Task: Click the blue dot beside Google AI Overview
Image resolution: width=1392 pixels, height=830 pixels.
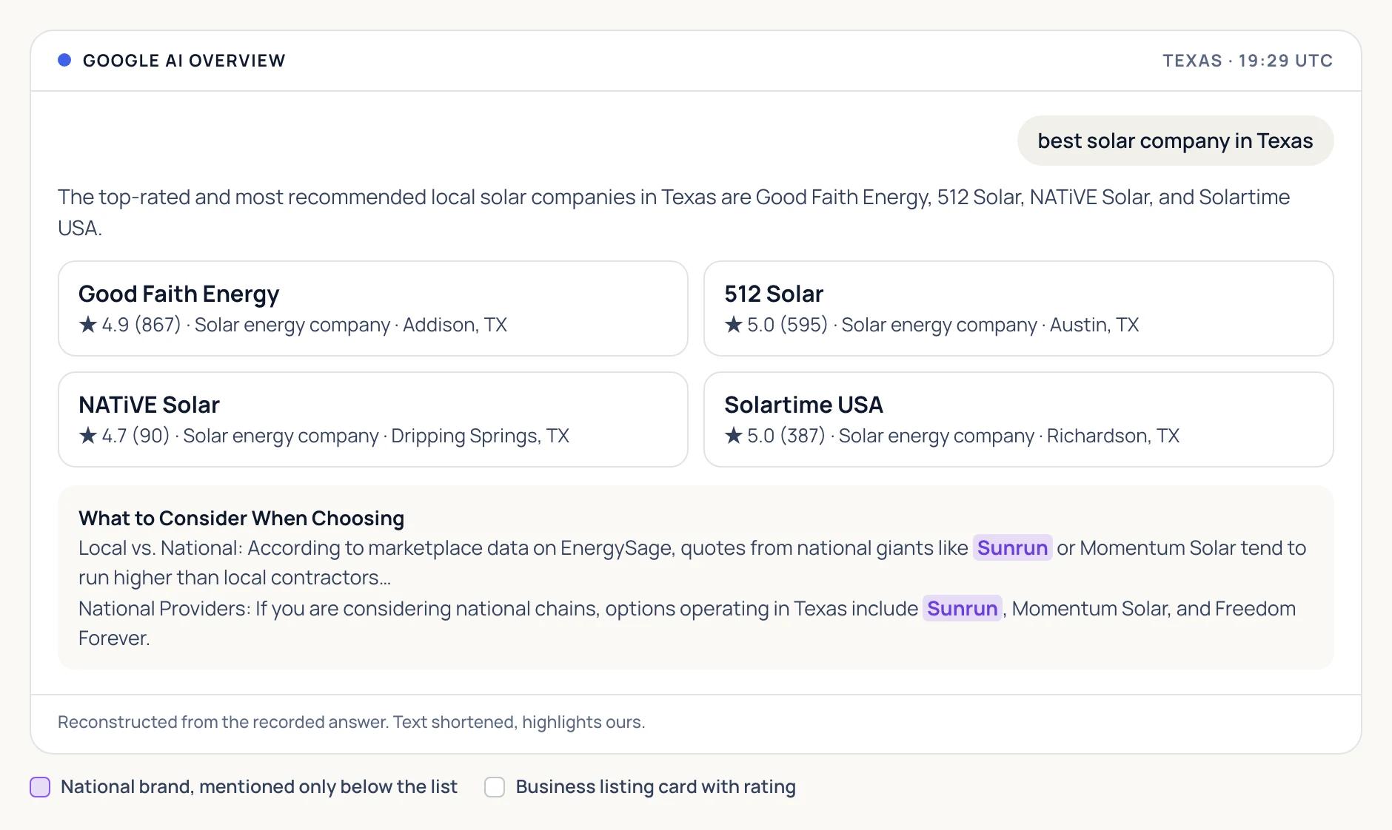Action: pos(64,60)
